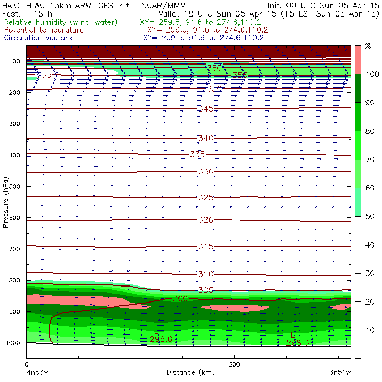The height and width of the screenshot is (382, 382).
Task: Click the red XY= 259.5, 91.6 coordinates line
Action: click(208, 30)
